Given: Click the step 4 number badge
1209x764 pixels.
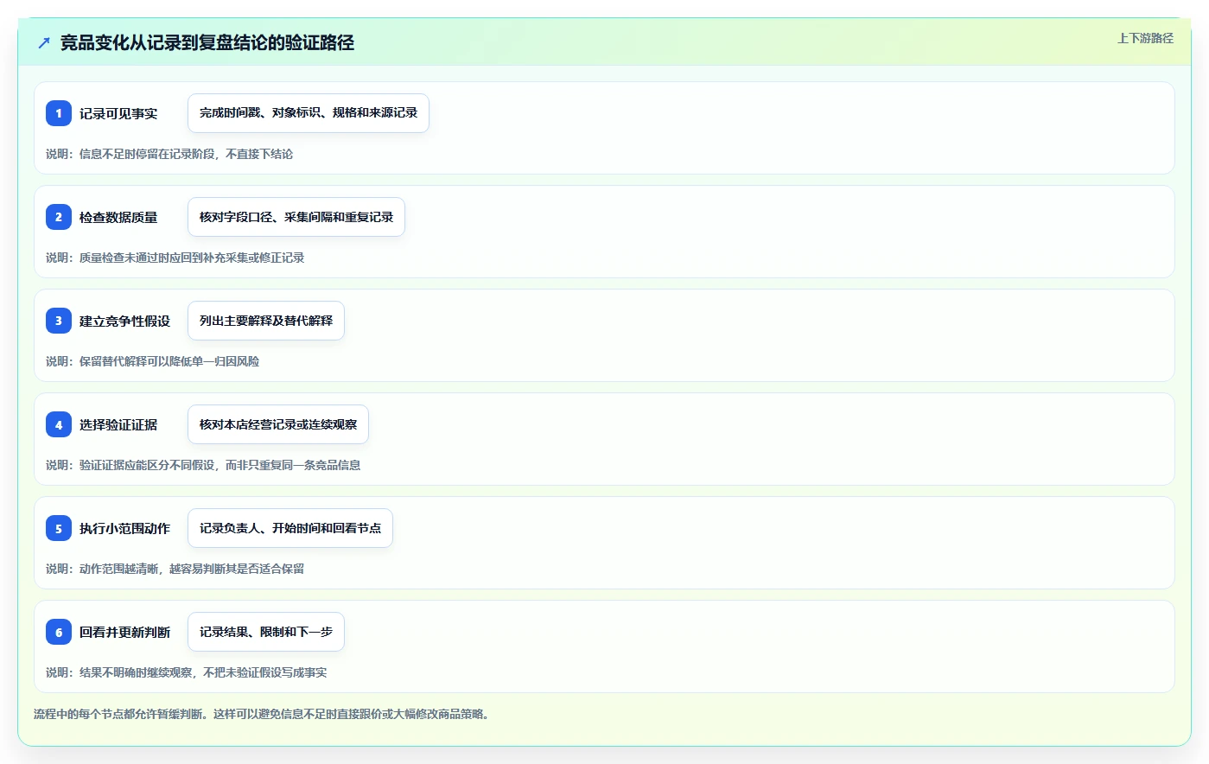Looking at the screenshot, I should tap(59, 424).
